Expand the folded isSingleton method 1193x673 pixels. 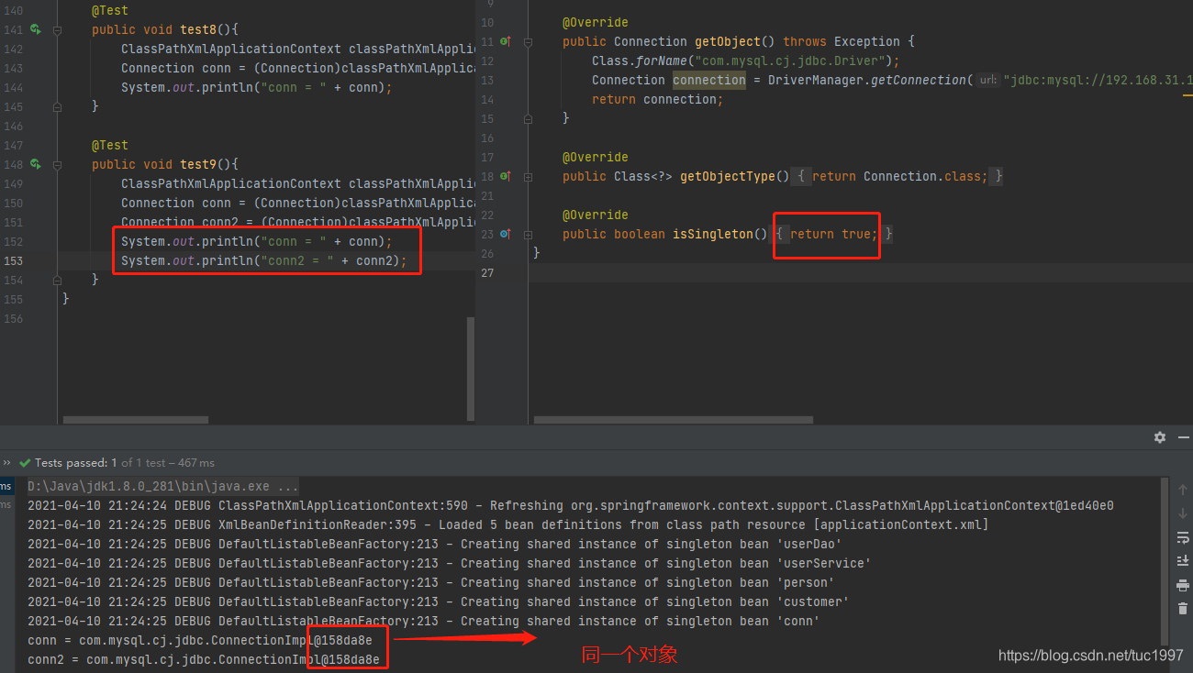click(x=528, y=234)
